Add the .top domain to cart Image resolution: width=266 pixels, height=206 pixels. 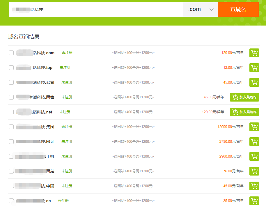click(x=254, y=68)
